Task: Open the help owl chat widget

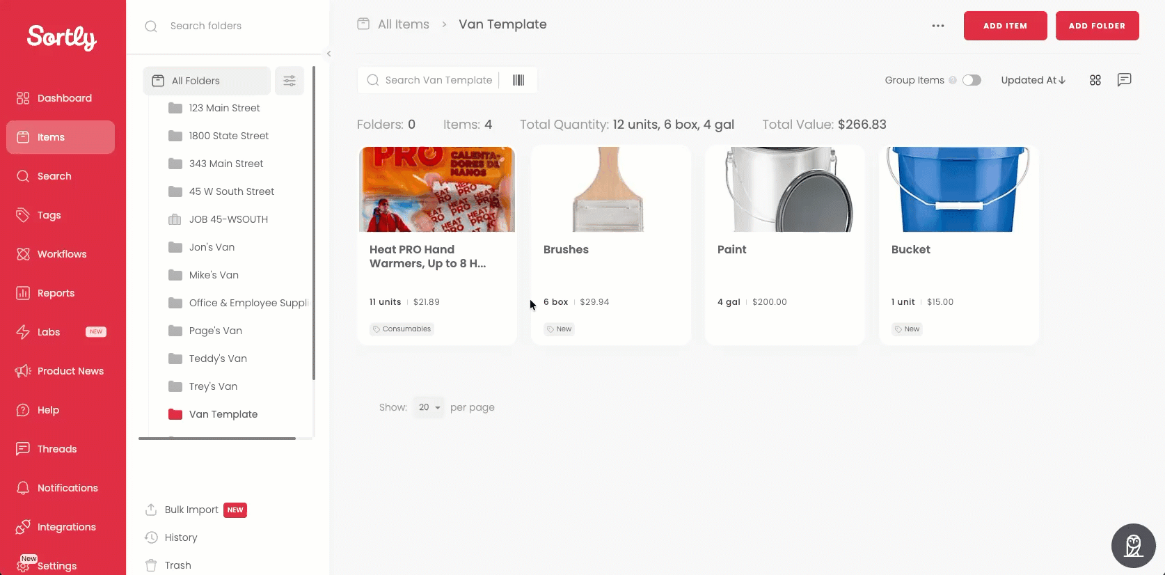Action: point(1134,546)
